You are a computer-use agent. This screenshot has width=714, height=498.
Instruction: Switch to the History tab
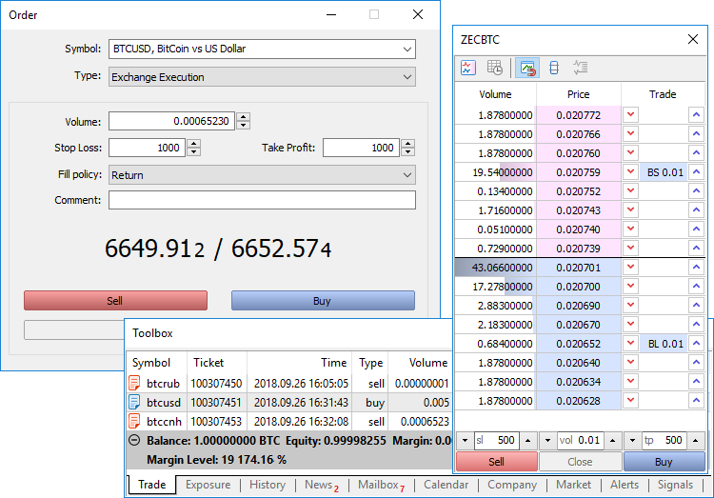267,485
